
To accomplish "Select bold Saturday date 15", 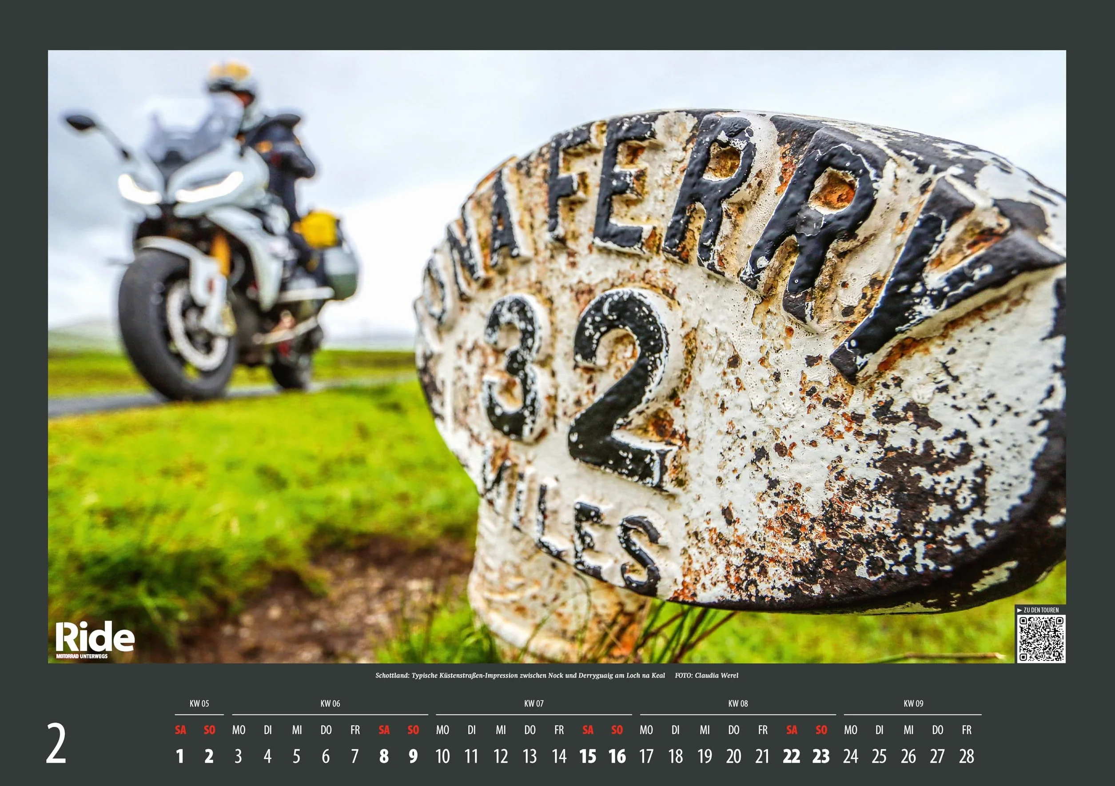I will point(588,756).
